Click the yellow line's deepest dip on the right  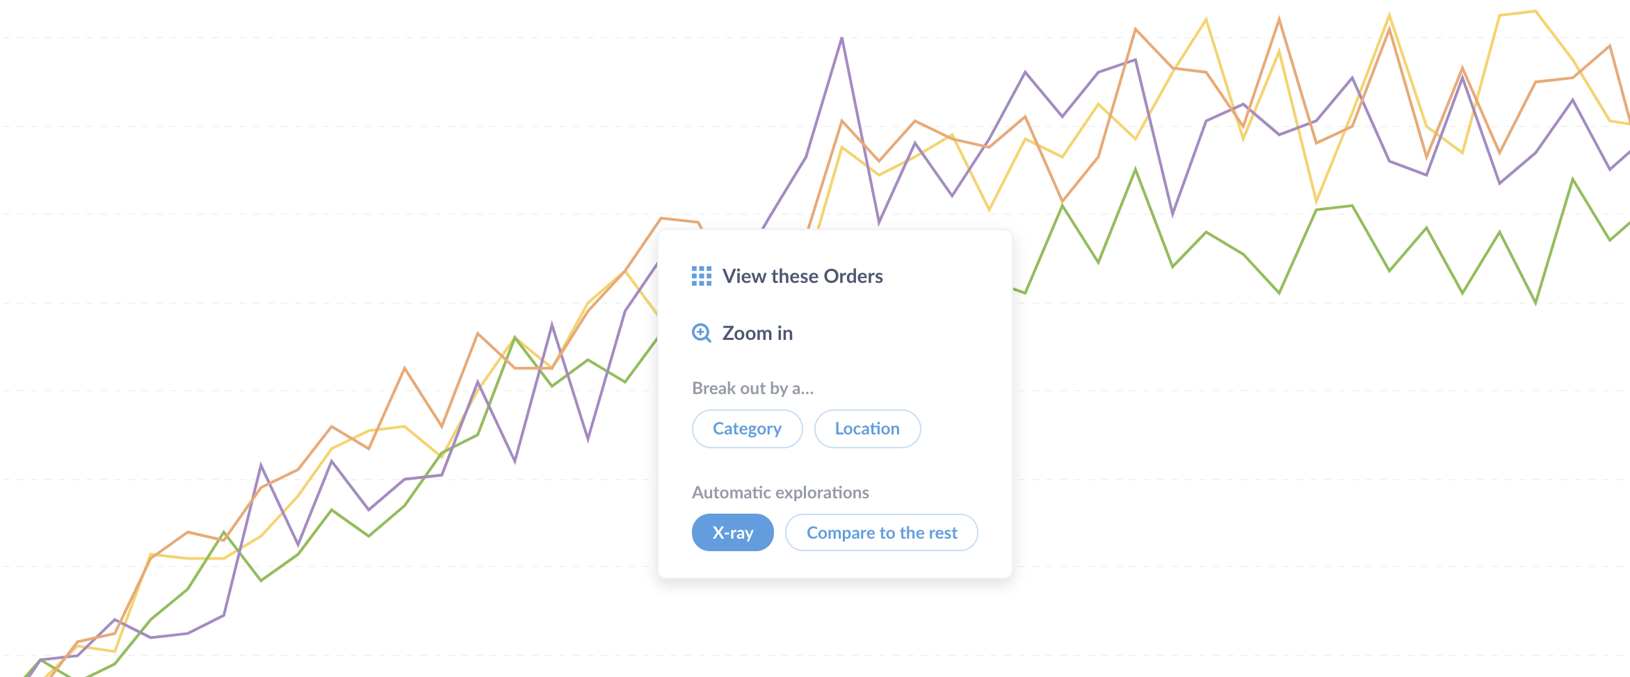point(1316,202)
